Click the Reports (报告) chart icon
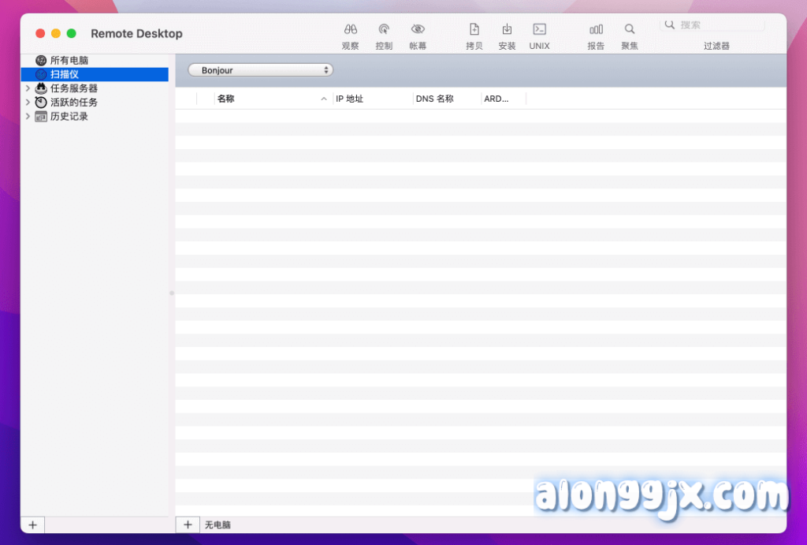 pyautogui.click(x=596, y=29)
